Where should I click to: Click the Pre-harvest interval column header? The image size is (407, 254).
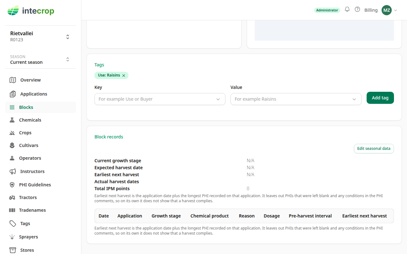[x=310, y=216]
